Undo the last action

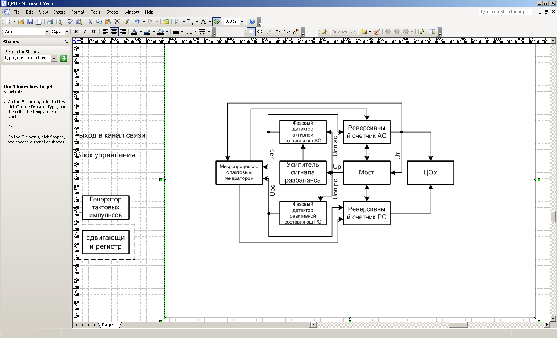pyautogui.click(x=137, y=22)
